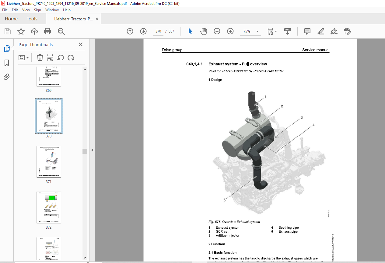Zoom in with the plus icon

[x=230, y=31]
